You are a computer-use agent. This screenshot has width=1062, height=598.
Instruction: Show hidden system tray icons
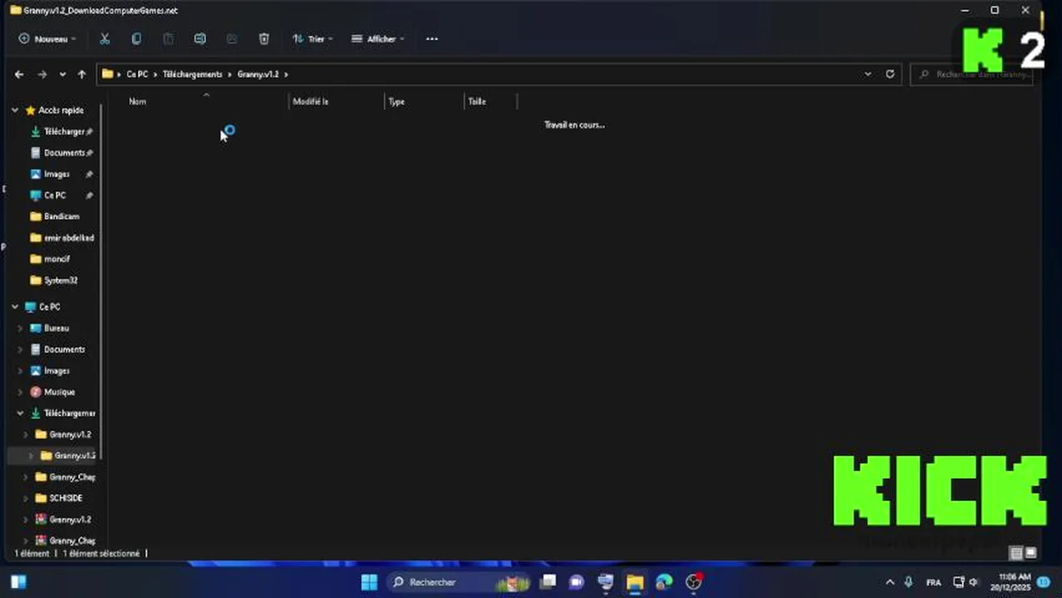[890, 582]
